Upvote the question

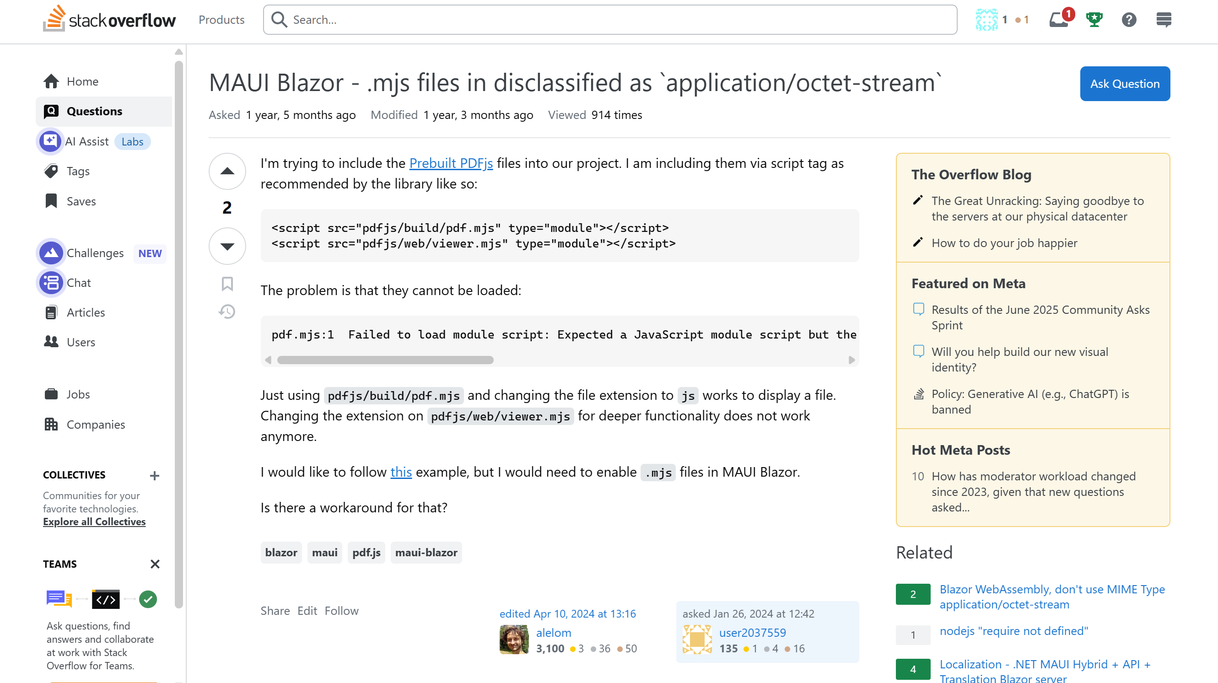pyautogui.click(x=227, y=171)
